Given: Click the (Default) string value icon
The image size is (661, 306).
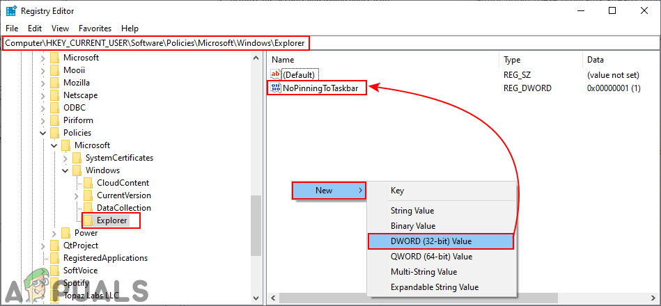Looking at the screenshot, I should (x=275, y=74).
